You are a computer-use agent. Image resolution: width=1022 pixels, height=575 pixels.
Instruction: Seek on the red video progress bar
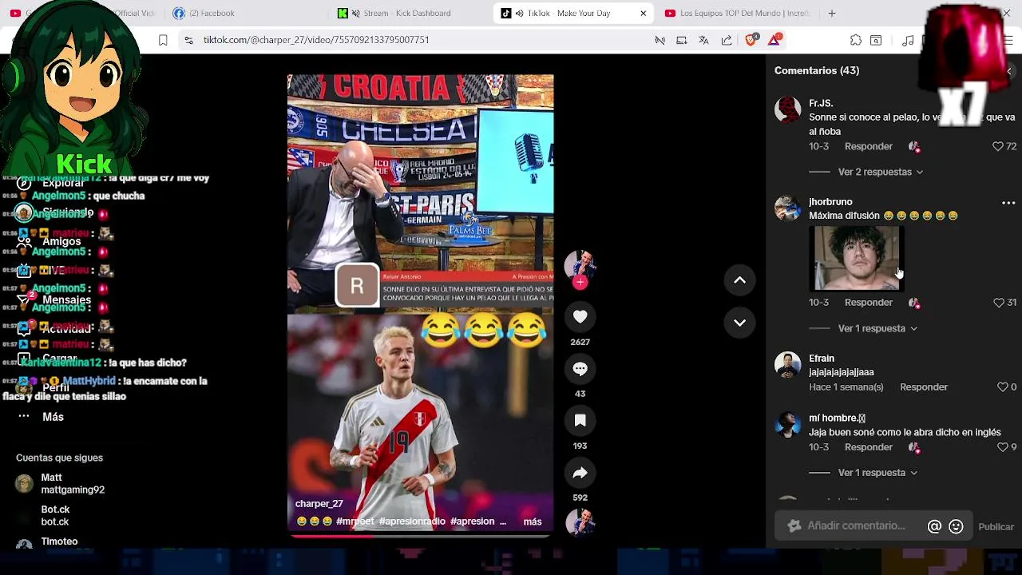[419, 536]
